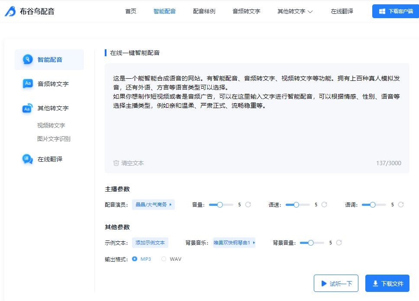Click the 下载文件 button

click(x=387, y=283)
